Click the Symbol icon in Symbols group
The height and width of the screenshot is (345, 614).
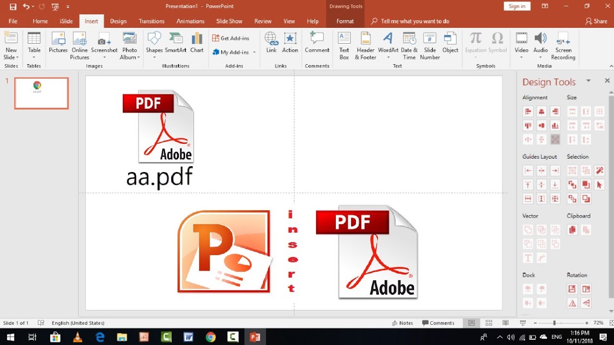[x=497, y=42]
